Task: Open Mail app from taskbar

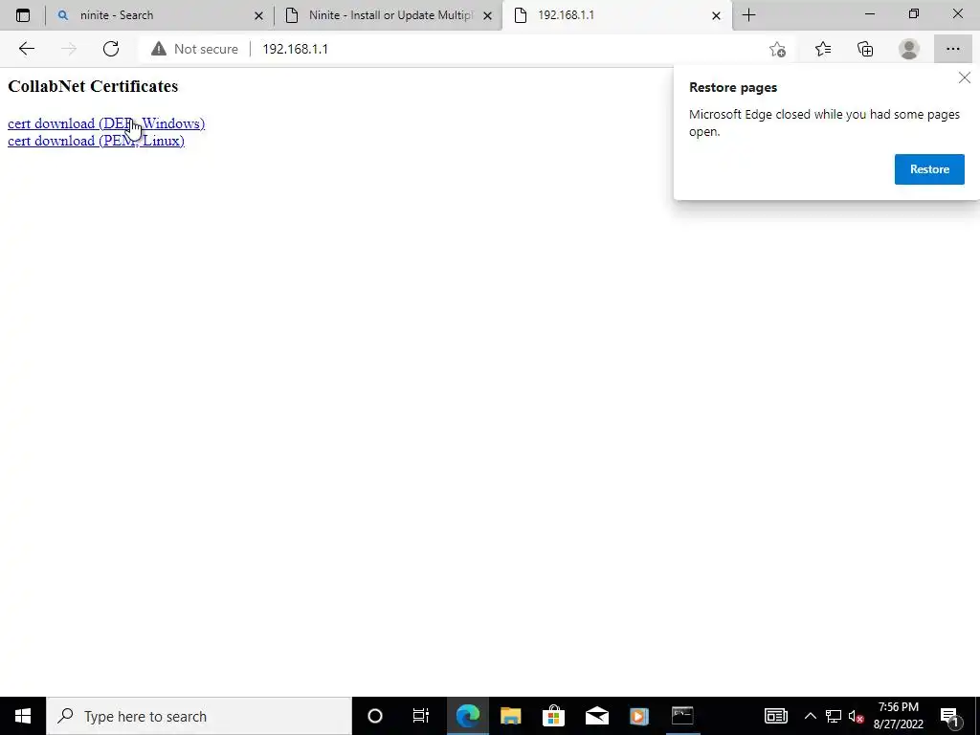Action: pos(597,716)
